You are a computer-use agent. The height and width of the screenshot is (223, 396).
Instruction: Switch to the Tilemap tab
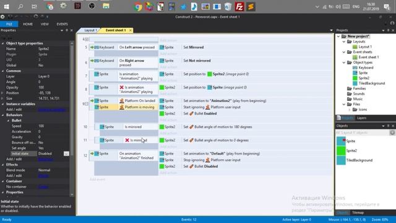coord(358,212)
